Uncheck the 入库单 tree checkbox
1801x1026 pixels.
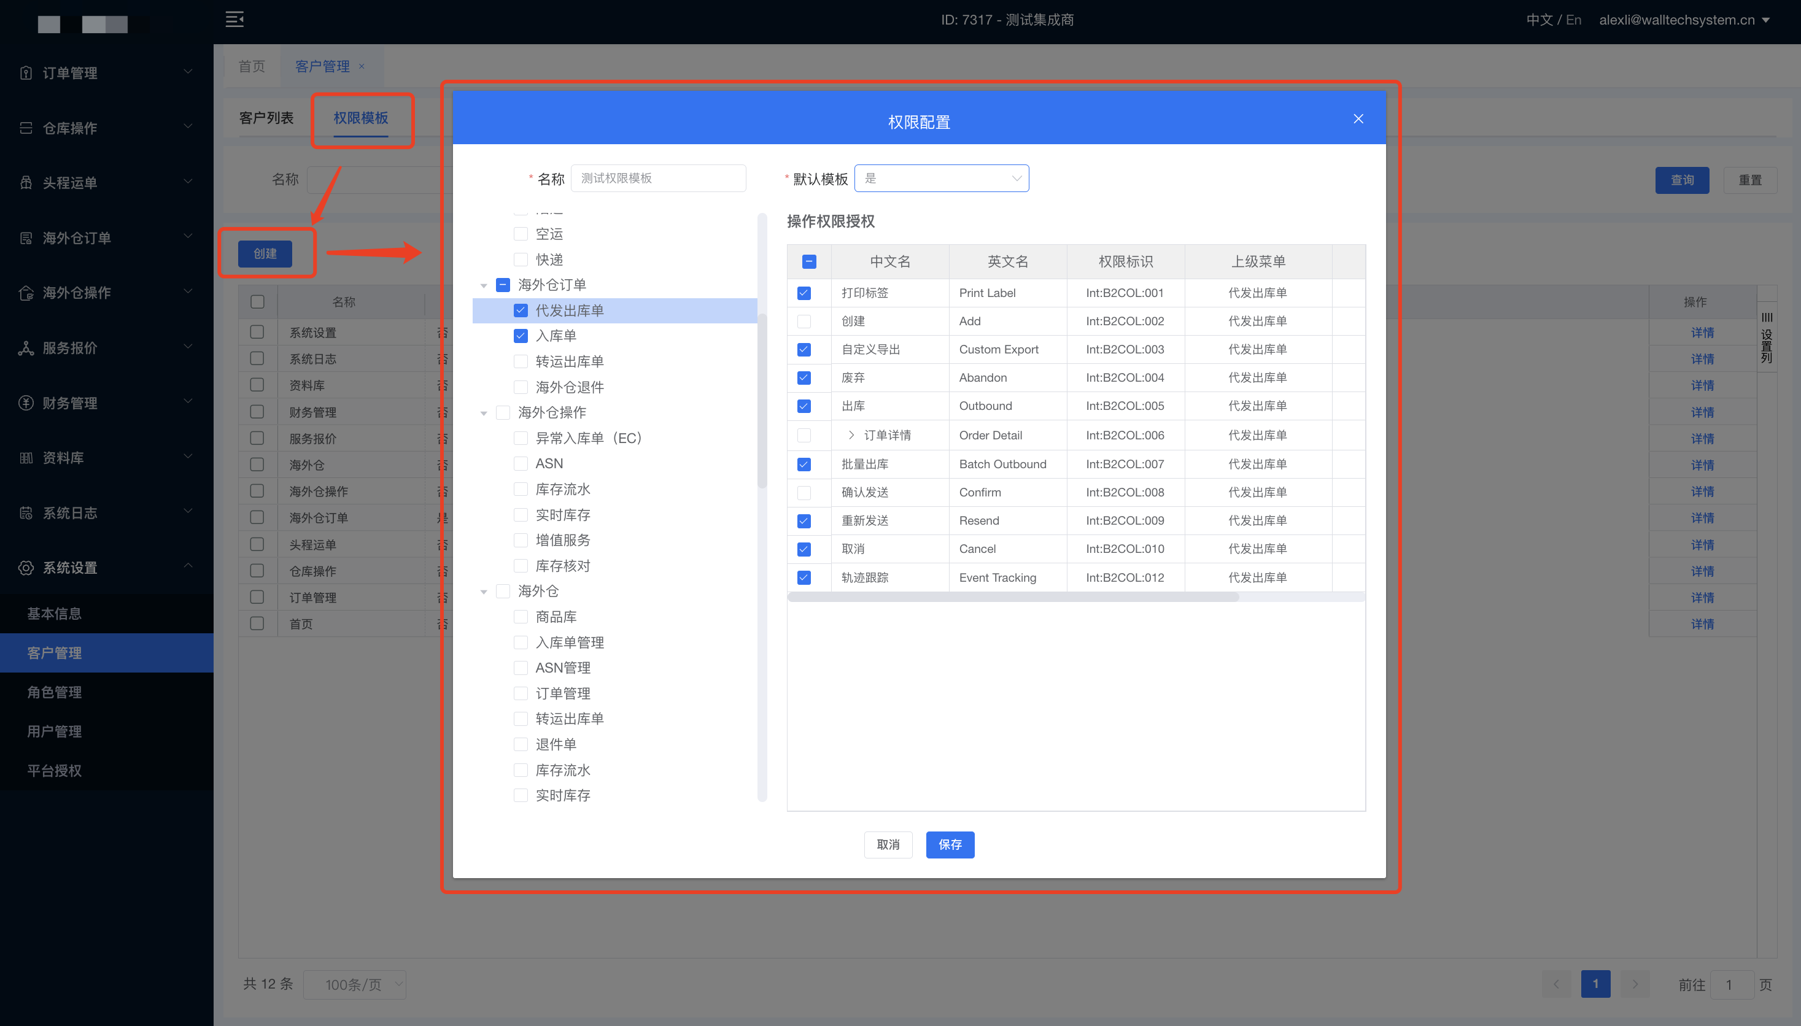[x=521, y=336]
